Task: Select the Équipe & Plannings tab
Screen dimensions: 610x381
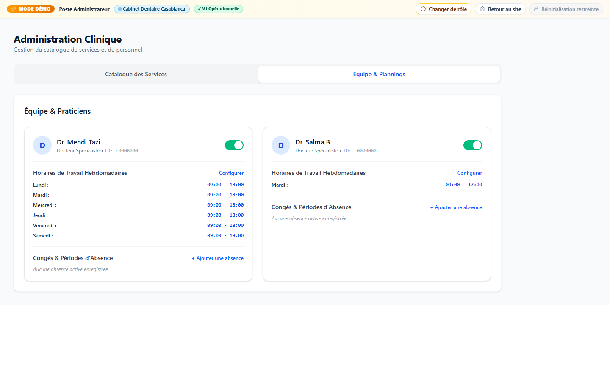Action: click(x=379, y=74)
